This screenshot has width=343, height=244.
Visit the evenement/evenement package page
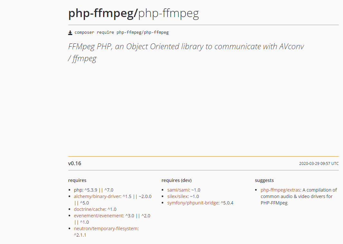99,216
